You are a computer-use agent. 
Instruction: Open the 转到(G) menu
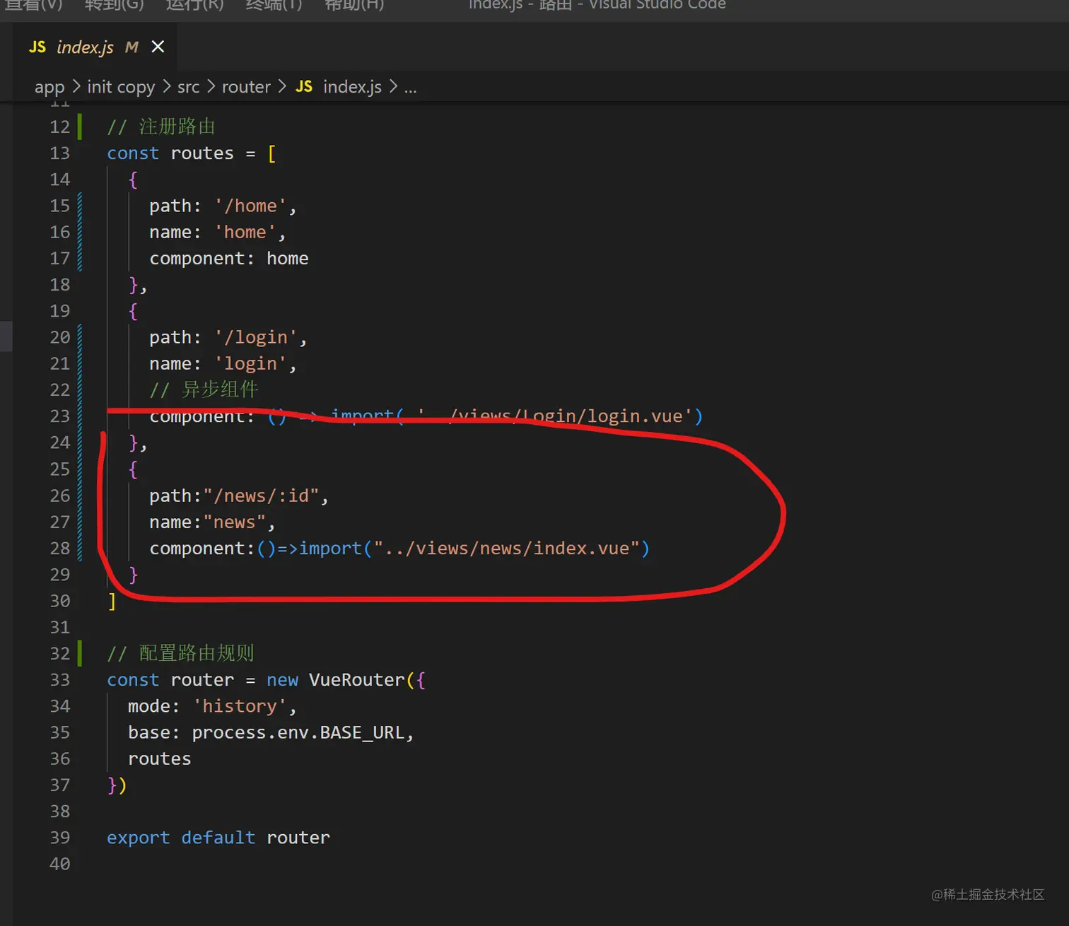114,6
